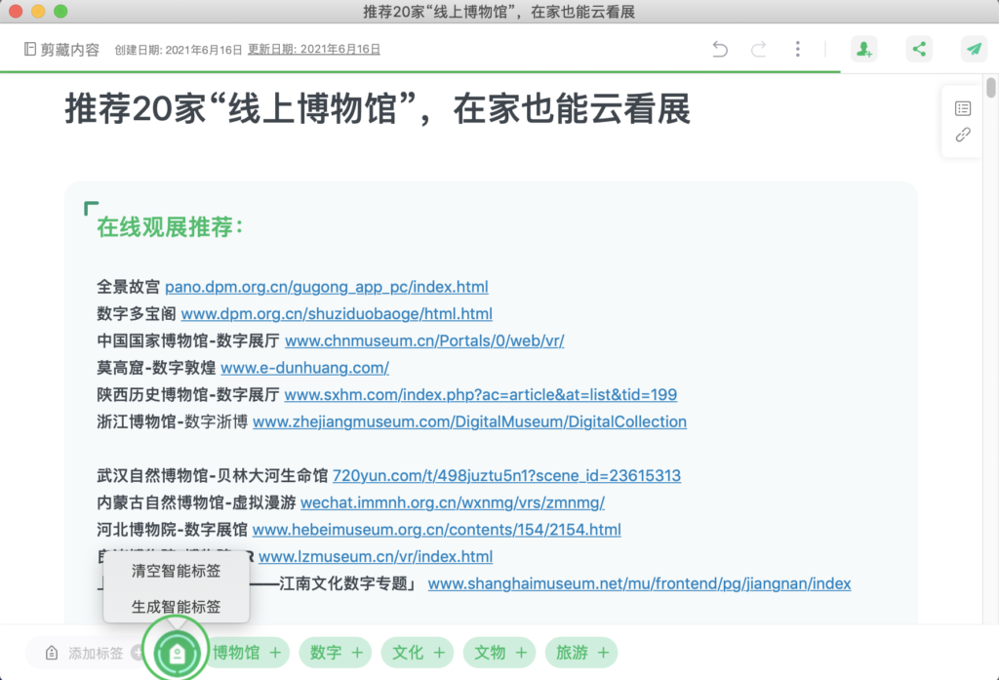Click the 在线观展推荐 heading

[170, 226]
